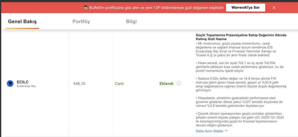Click the detective emoji in the banner

86,8
